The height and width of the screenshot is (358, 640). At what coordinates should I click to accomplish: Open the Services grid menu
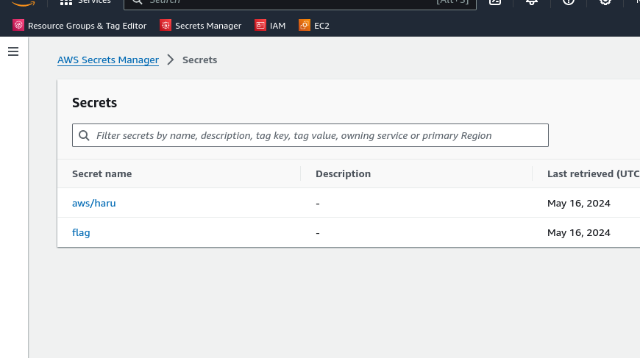click(x=86, y=2)
